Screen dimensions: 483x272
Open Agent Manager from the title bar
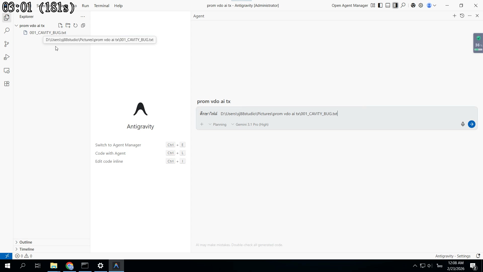[349, 5]
